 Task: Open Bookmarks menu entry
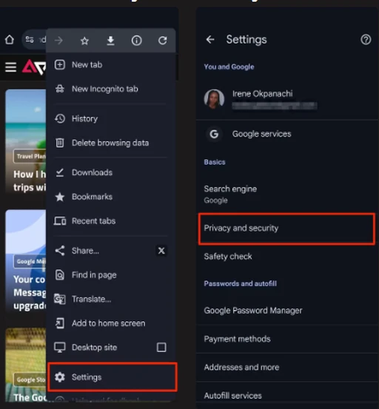(x=112, y=197)
